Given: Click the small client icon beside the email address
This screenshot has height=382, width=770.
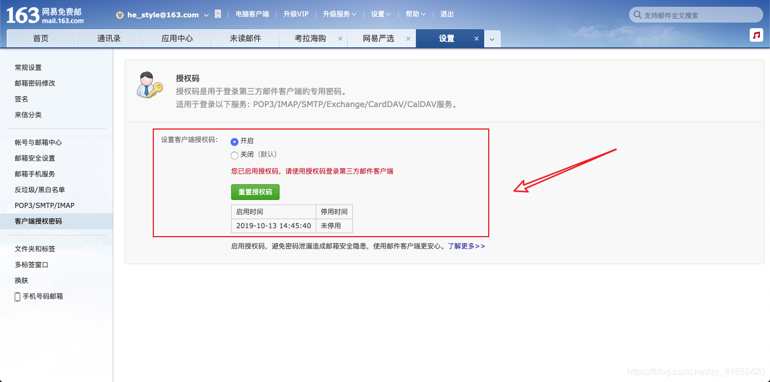Looking at the screenshot, I should [x=218, y=14].
